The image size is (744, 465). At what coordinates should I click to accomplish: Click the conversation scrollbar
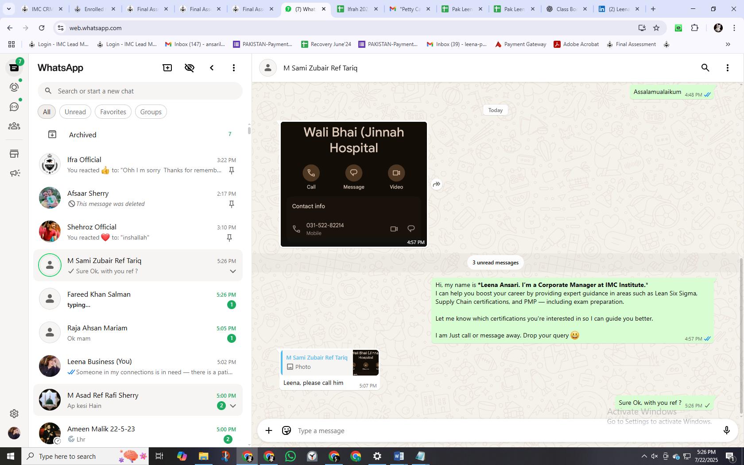click(741, 337)
